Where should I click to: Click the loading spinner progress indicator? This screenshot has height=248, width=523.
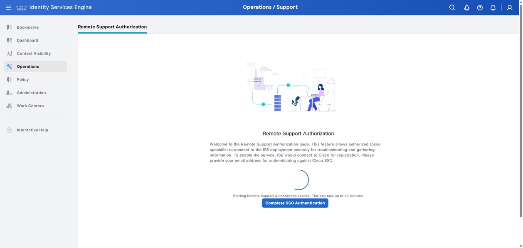tap(301, 179)
